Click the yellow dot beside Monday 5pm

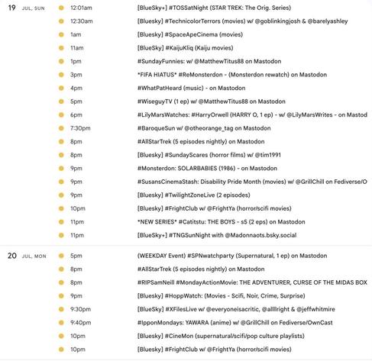click(x=61, y=256)
